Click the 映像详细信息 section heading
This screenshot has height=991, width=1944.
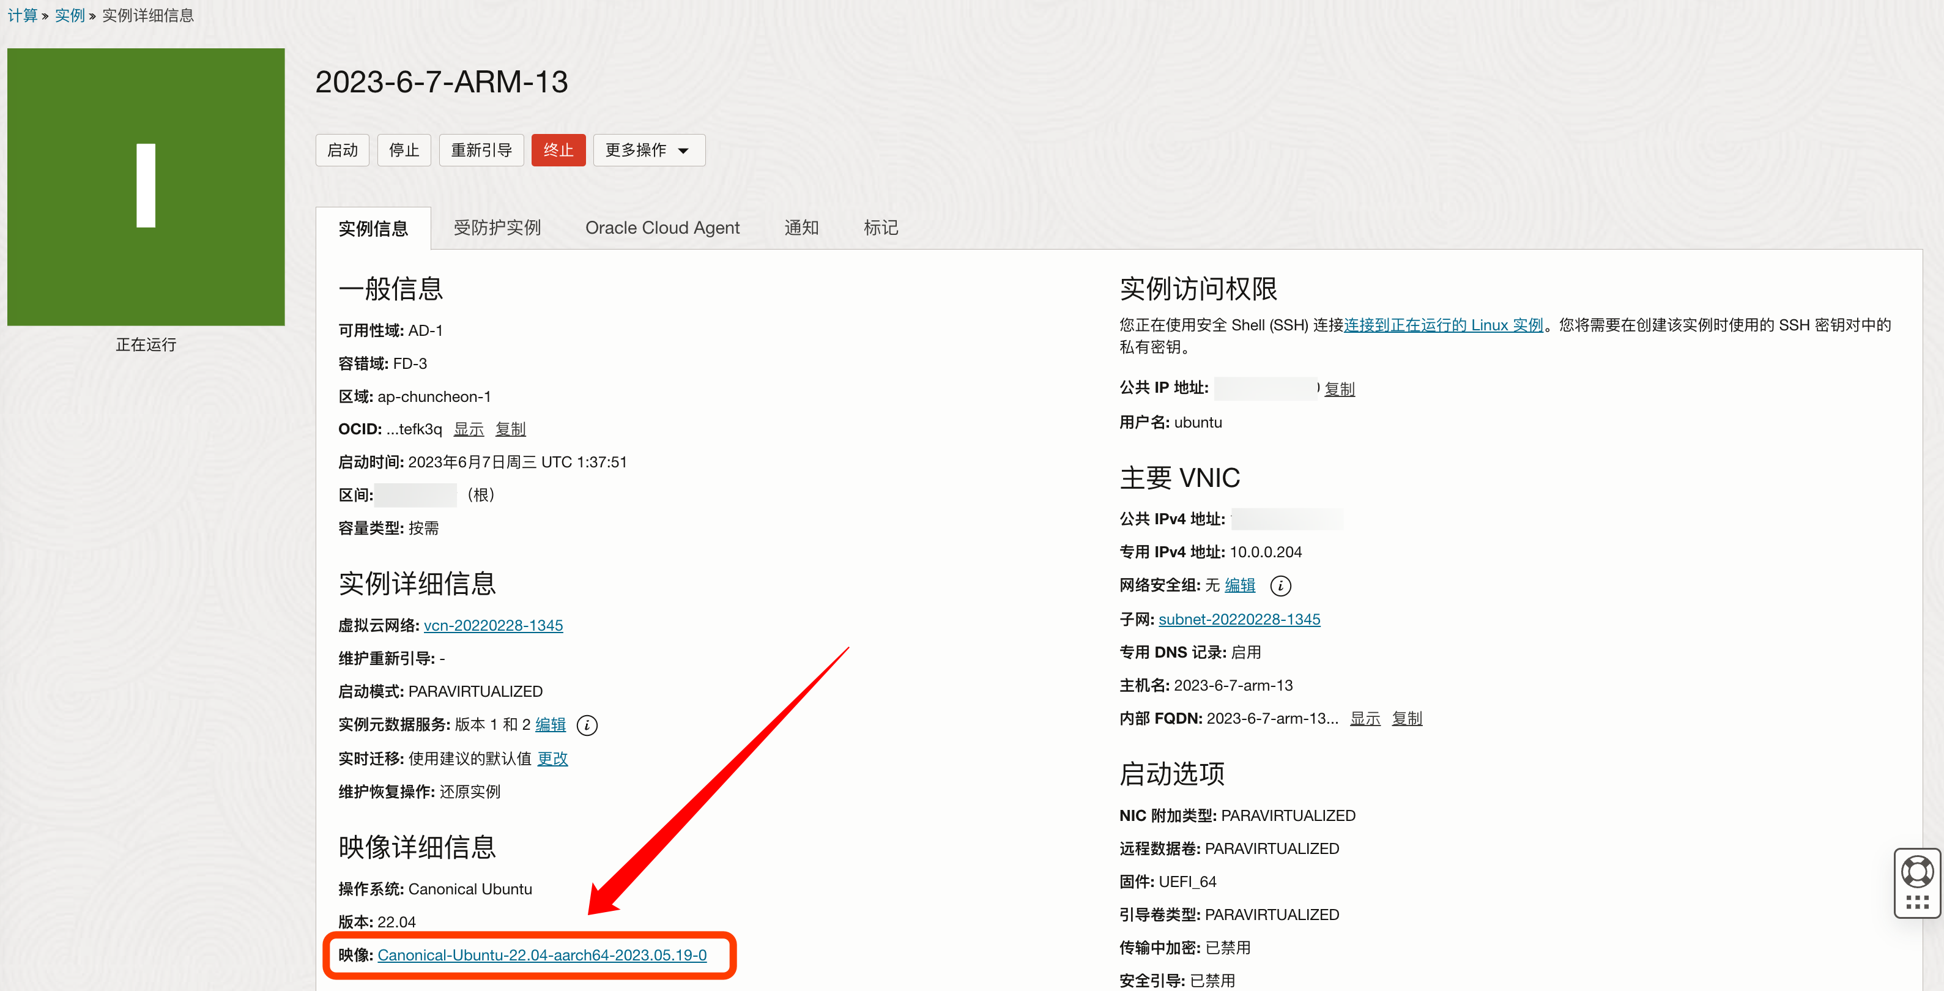point(417,848)
